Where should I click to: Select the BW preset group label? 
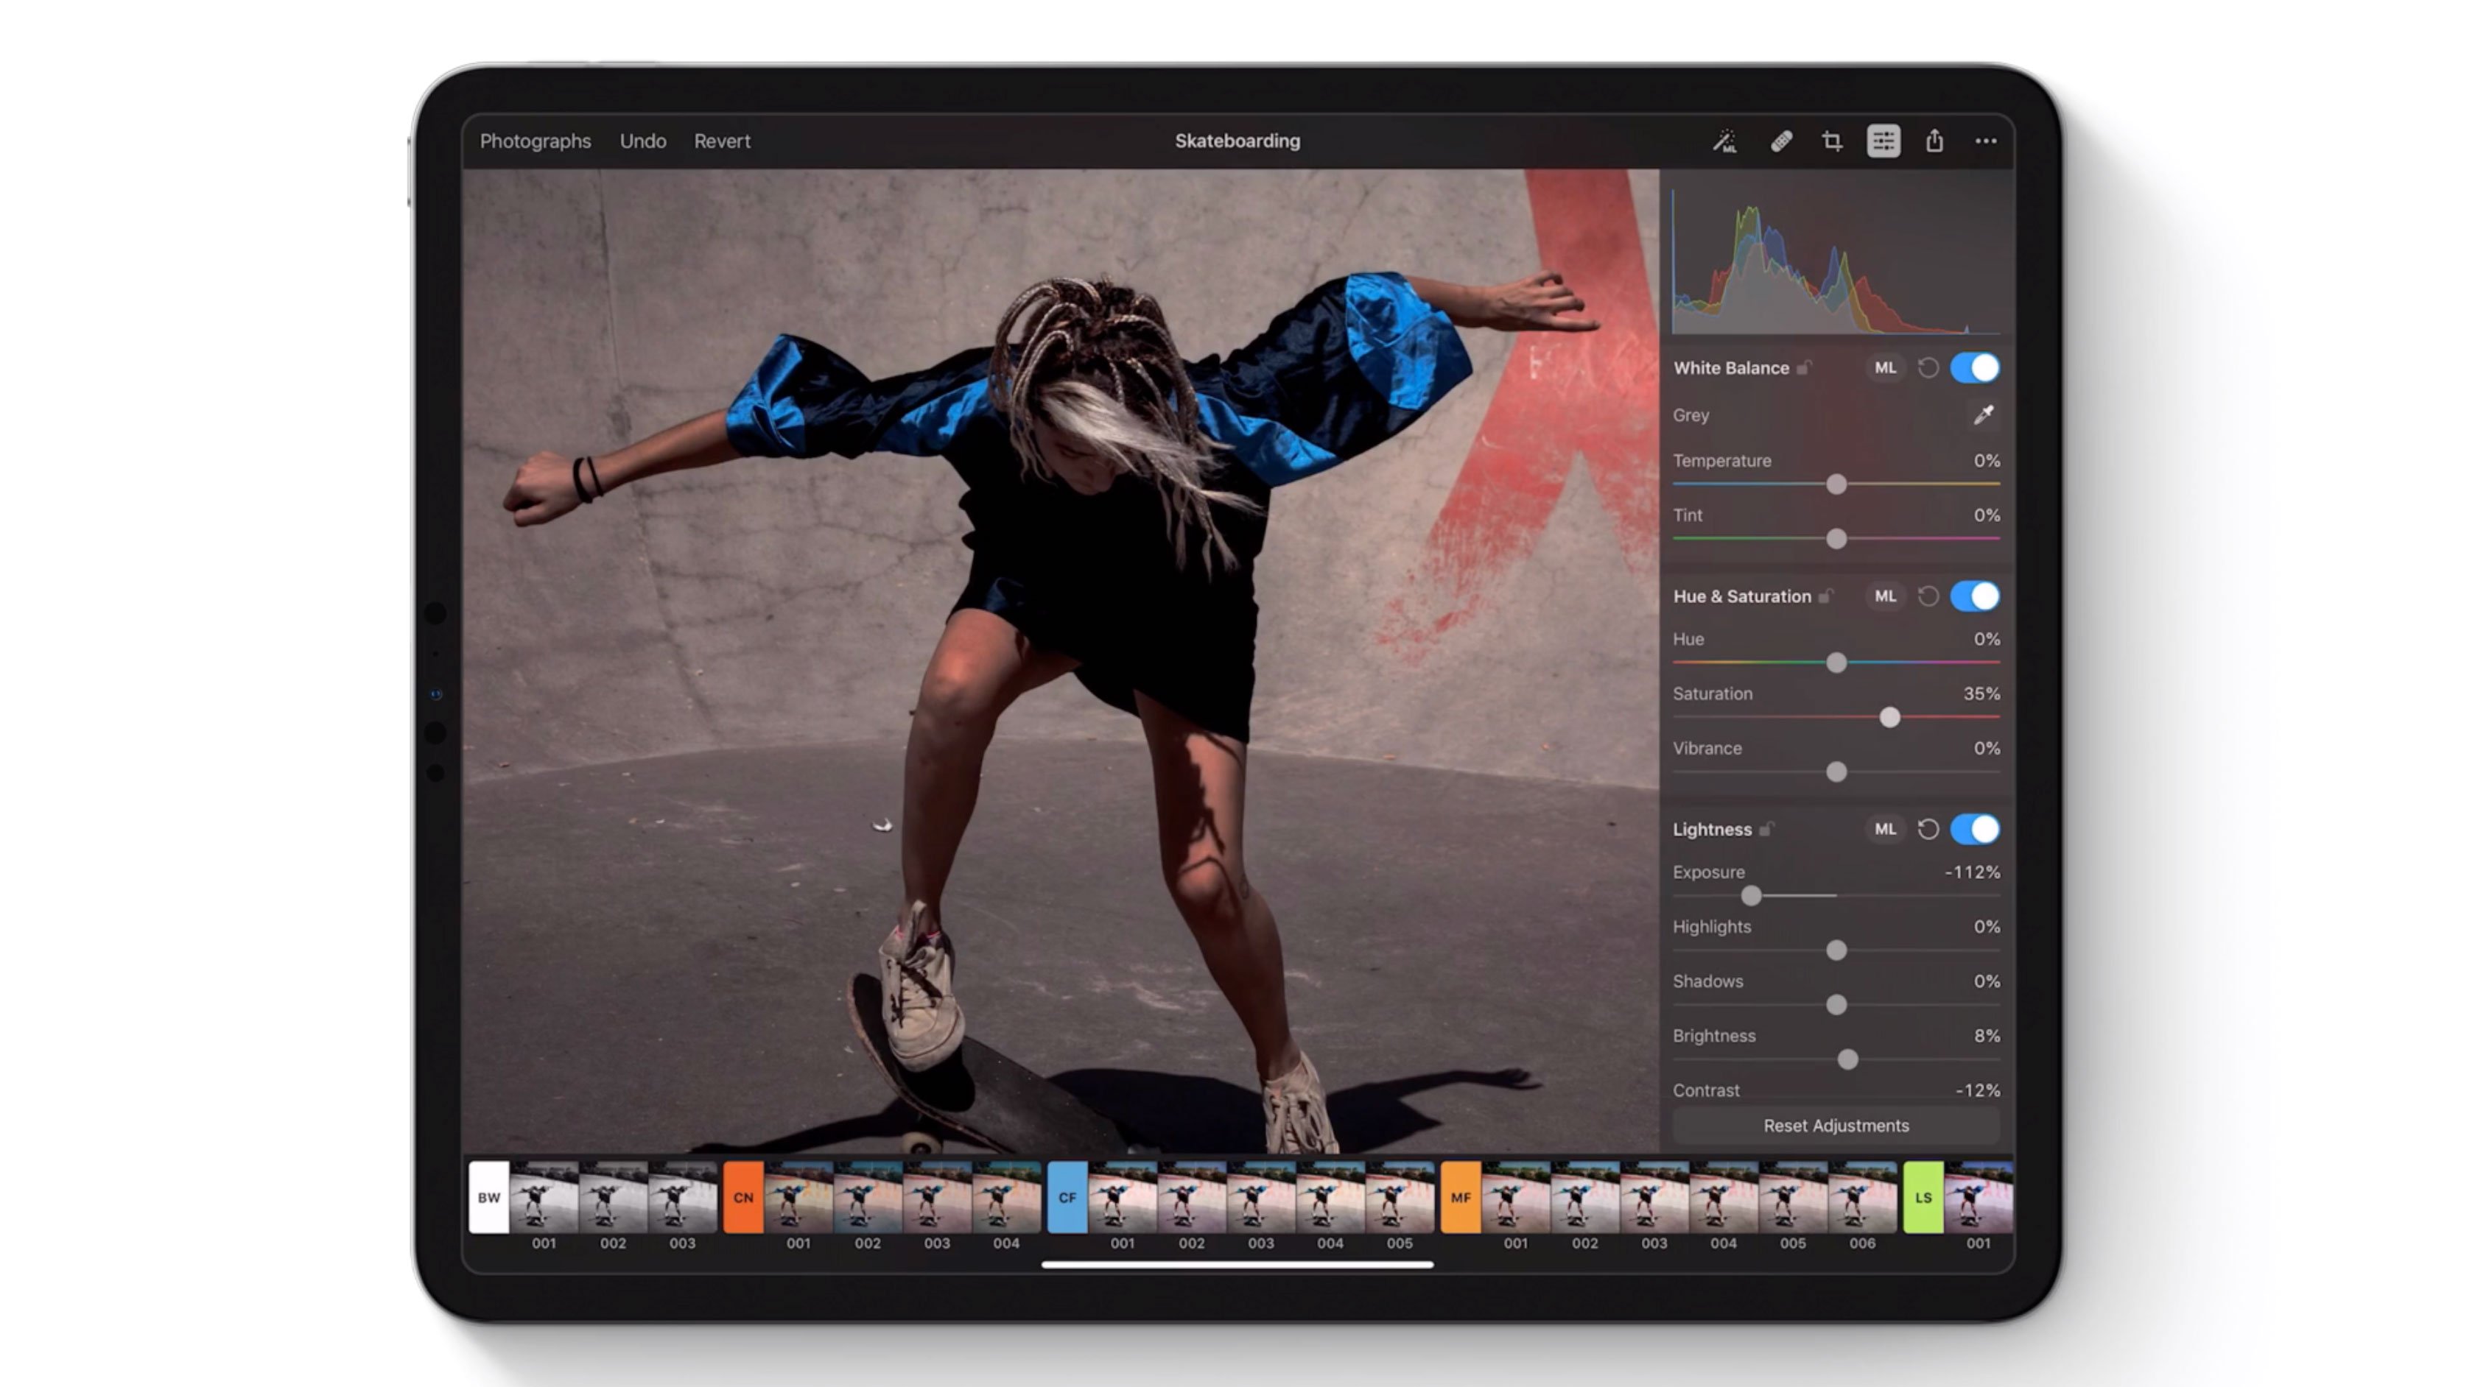pyautogui.click(x=489, y=1198)
